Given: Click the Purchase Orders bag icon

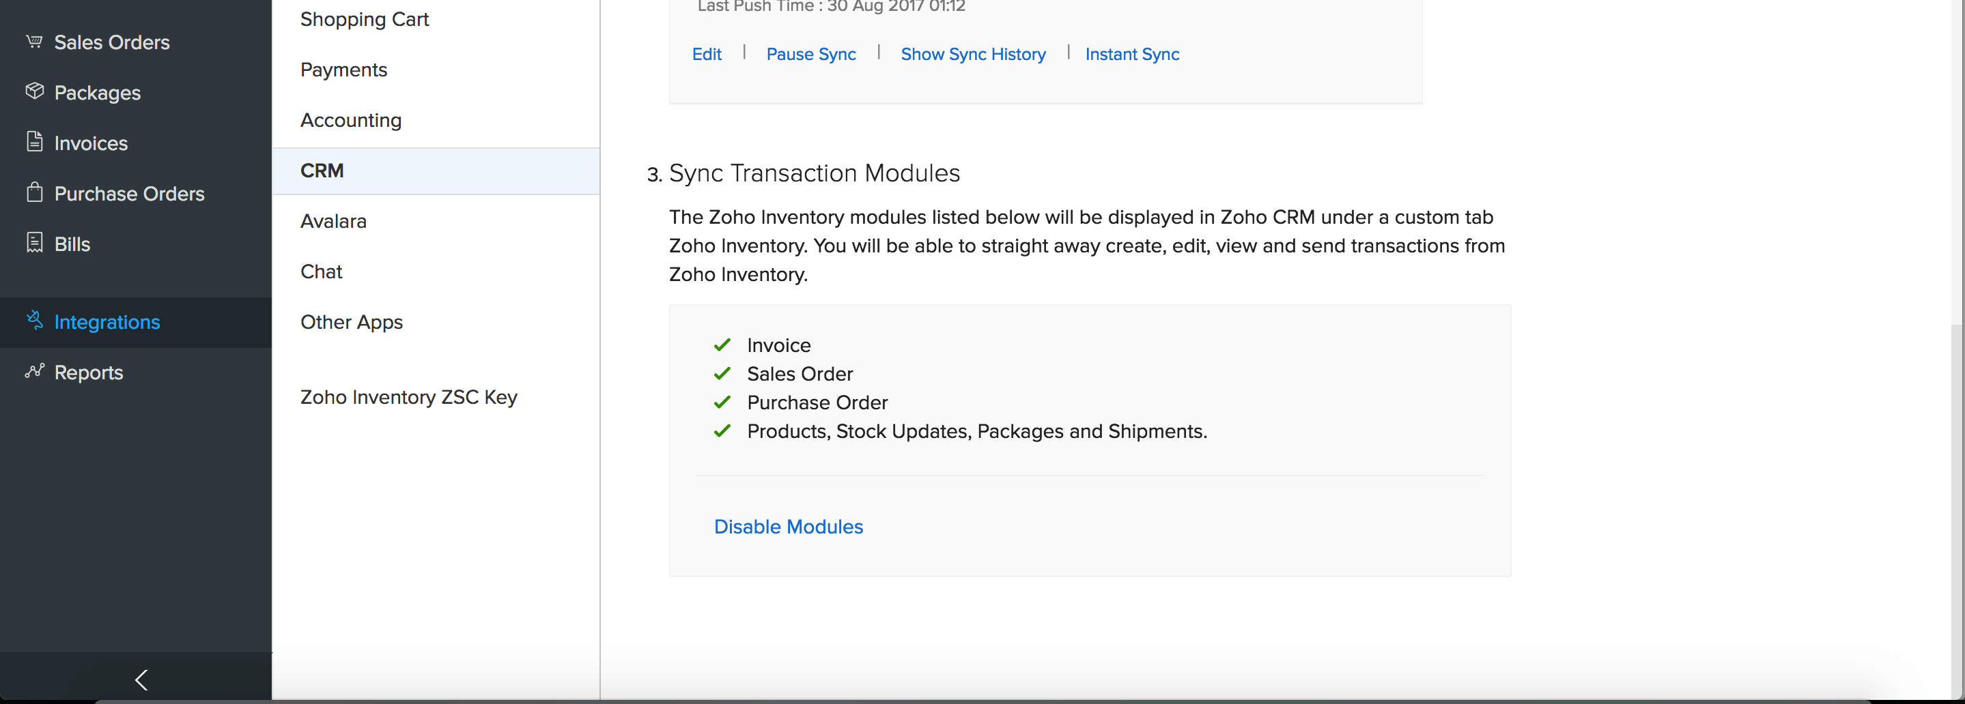Looking at the screenshot, I should click(34, 192).
